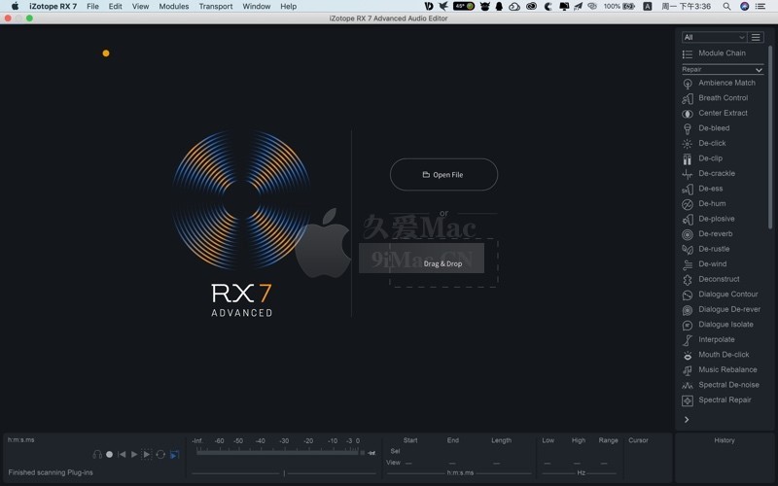Click the Deconstruct icon
This screenshot has height=486, width=778.
pos(688,280)
